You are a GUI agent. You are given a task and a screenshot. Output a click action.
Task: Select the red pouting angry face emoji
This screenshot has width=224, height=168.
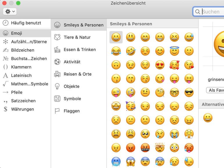131,148
